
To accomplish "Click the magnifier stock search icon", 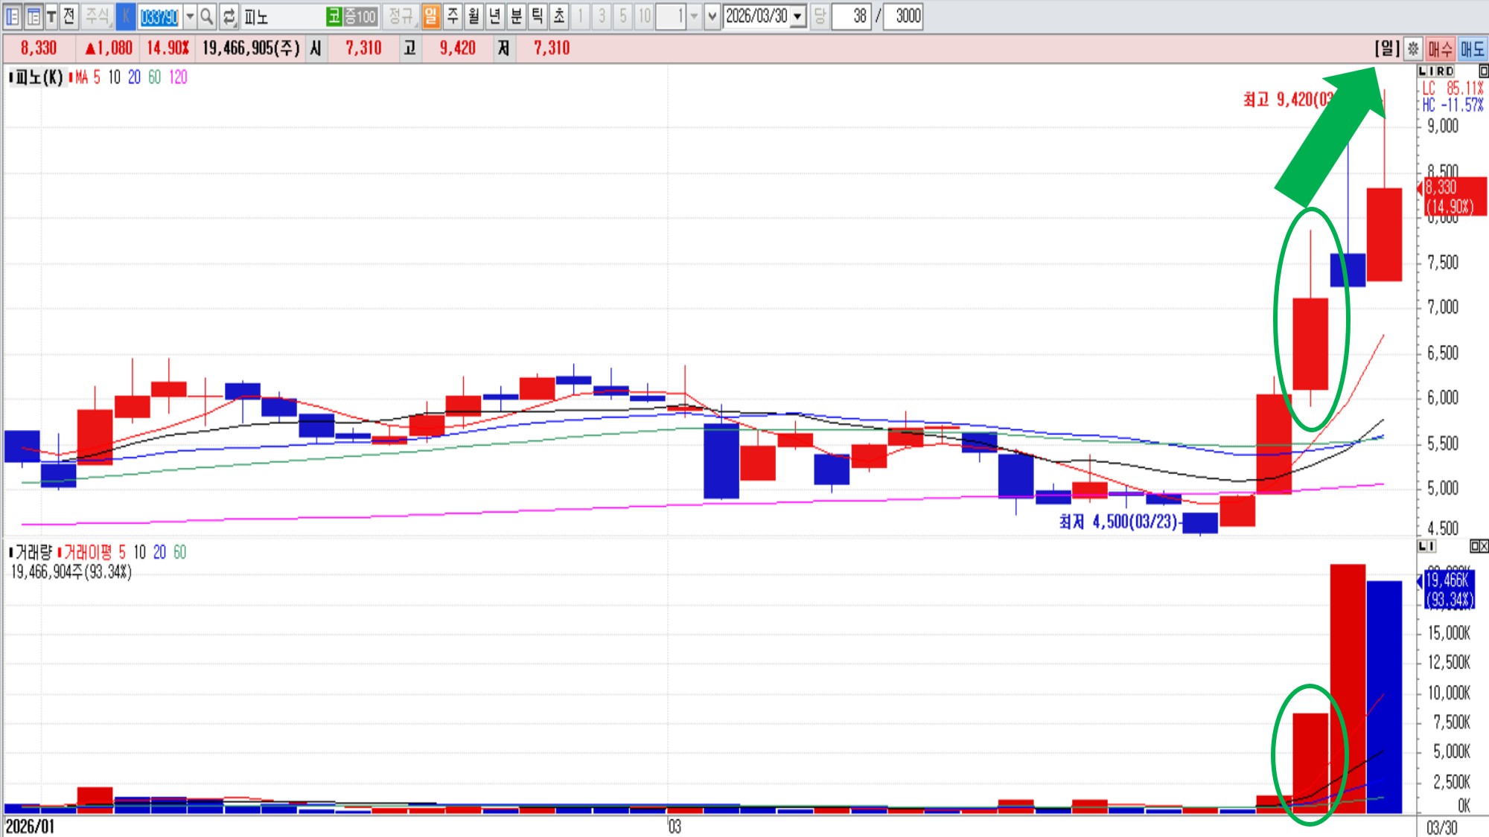I will pos(207,16).
